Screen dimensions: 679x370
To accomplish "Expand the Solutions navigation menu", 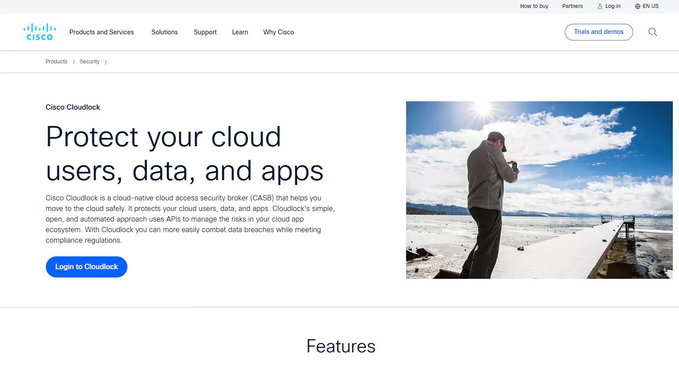I will [x=164, y=32].
